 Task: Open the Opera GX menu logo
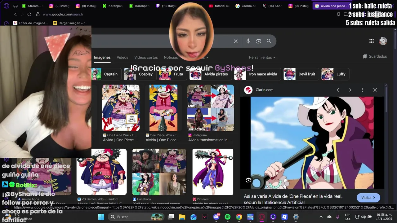(7, 6)
